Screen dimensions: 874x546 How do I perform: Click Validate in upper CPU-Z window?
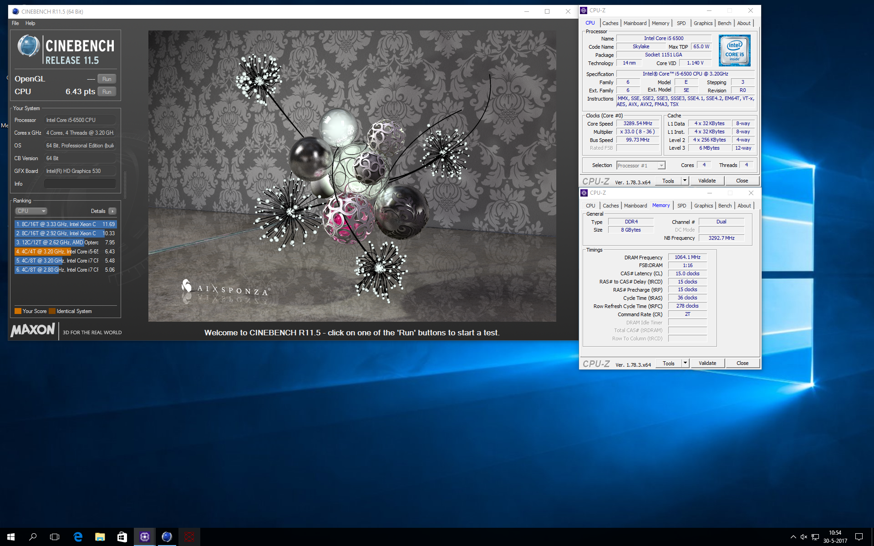(x=707, y=181)
